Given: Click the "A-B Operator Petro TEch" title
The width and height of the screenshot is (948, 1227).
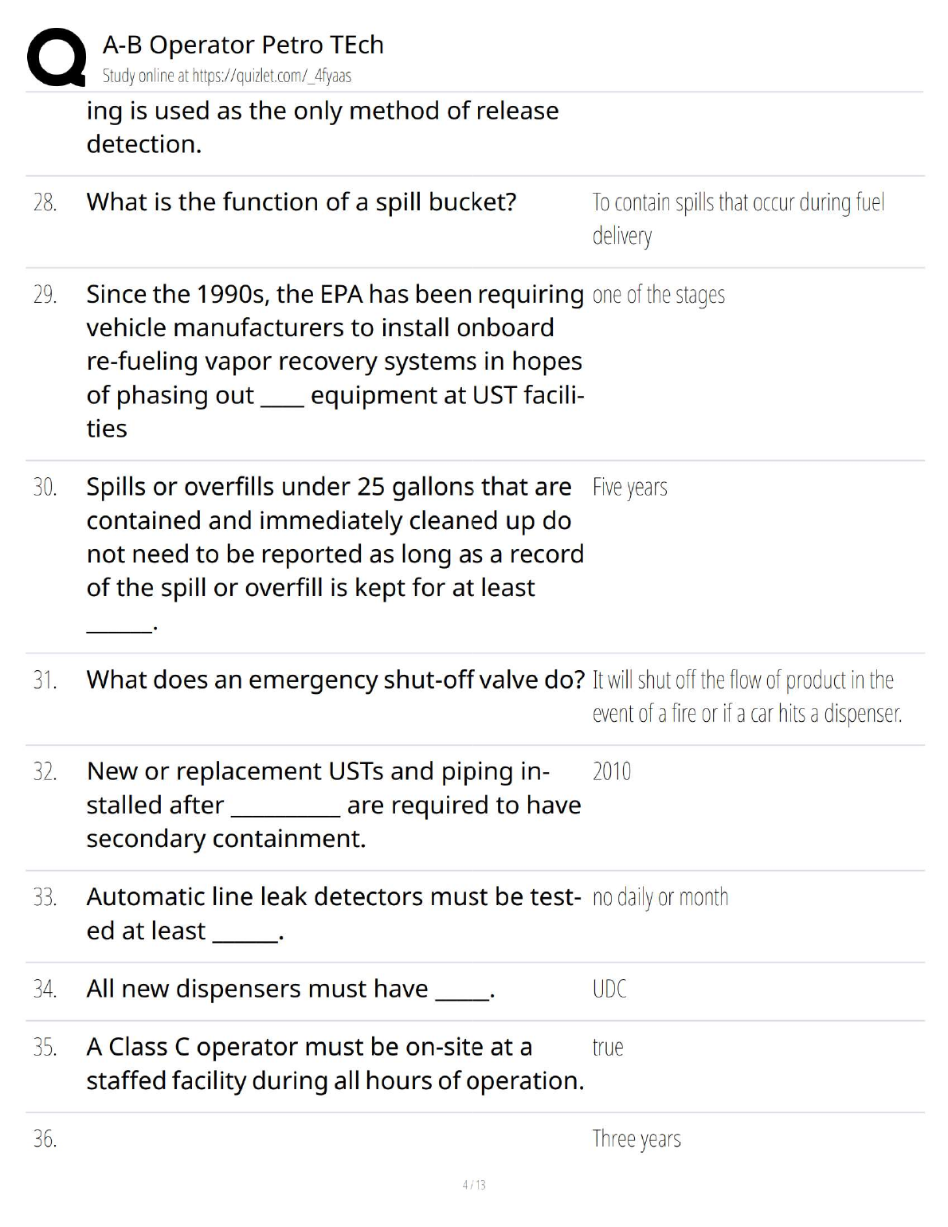Looking at the screenshot, I should (x=243, y=45).
